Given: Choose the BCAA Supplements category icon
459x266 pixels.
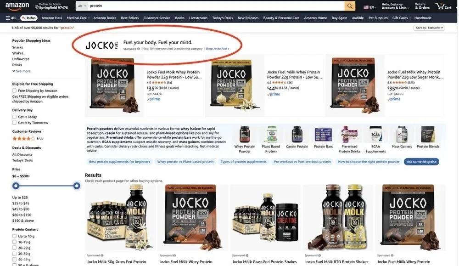Looking at the screenshot, I should (x=375, y=134).
